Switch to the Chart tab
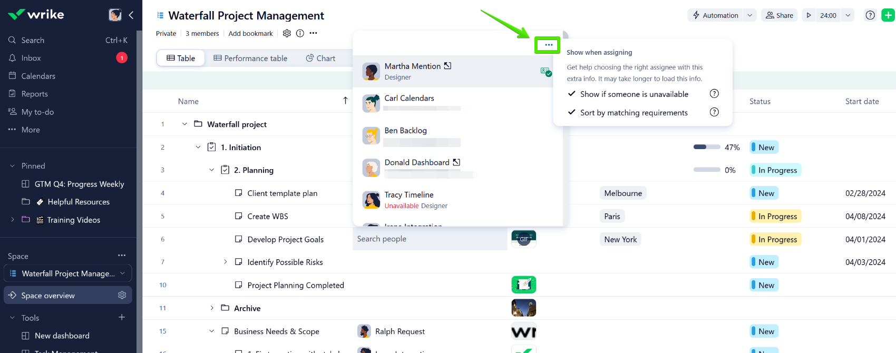Screen dimensions: 896x353 (320, 58)
